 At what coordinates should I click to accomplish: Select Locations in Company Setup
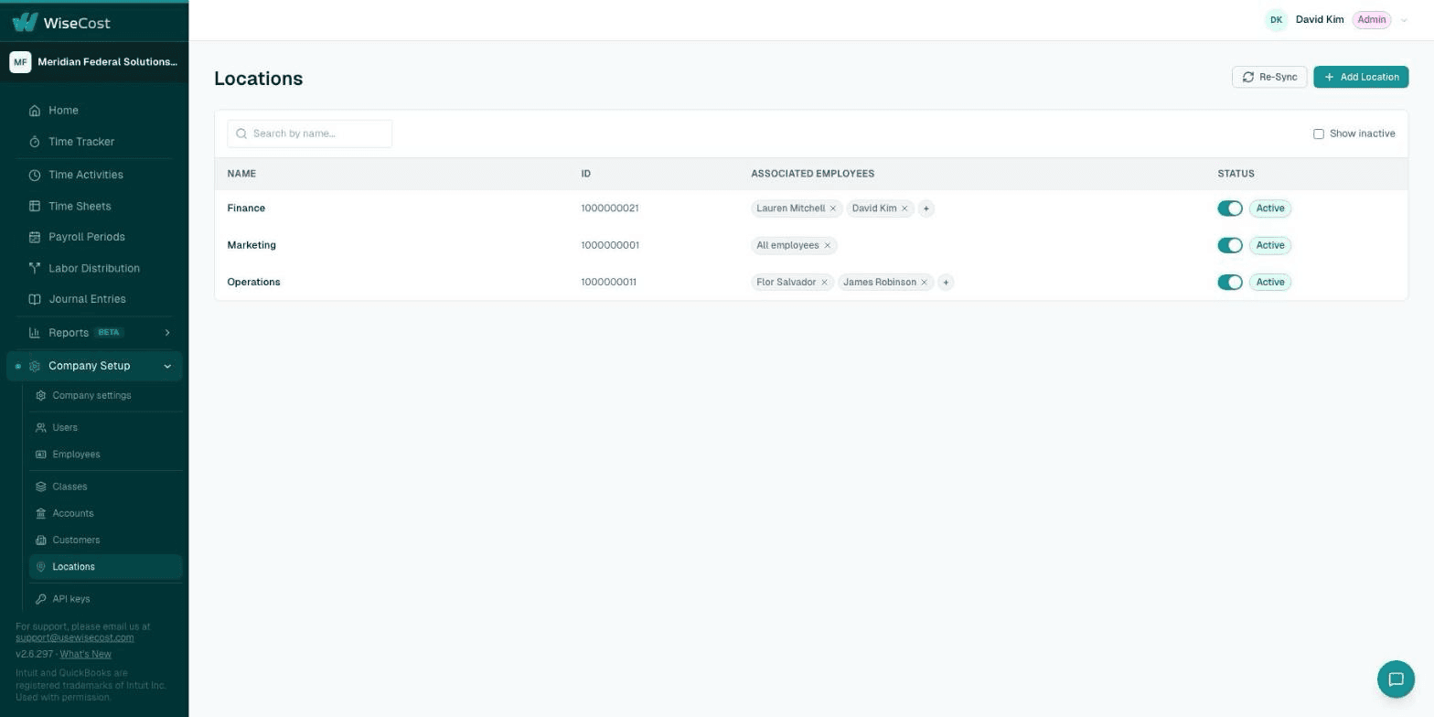pos(106,567)
